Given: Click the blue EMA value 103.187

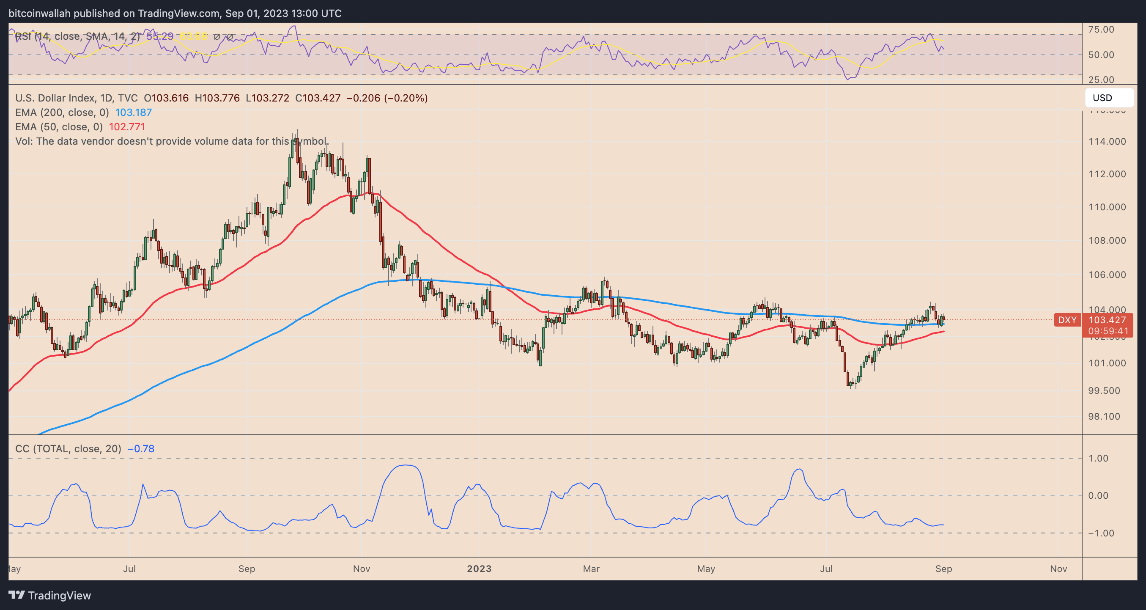Looking at the screenshot, I should pyautogui.click(x=134, y=113).
